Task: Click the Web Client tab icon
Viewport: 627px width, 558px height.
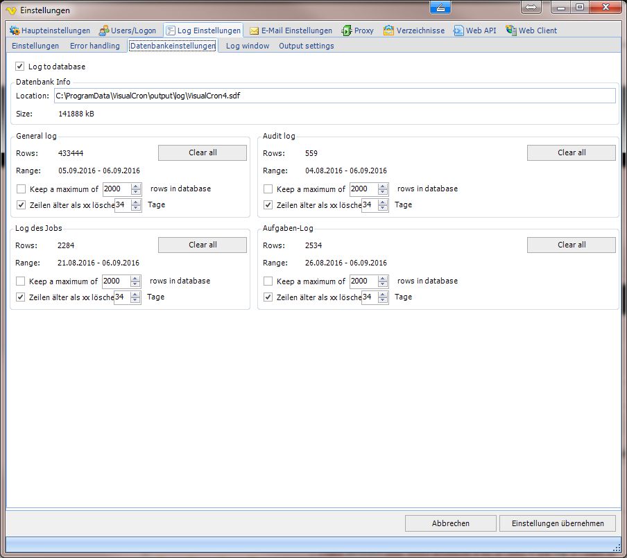Action: [x=511, y=30]
